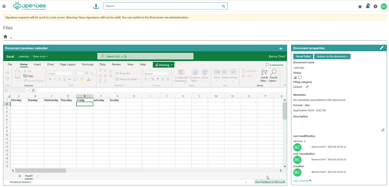The width and height of the screenshot is (389, 187).
Task: Click Italic formatting button
Action: click(x=54, y=79)
